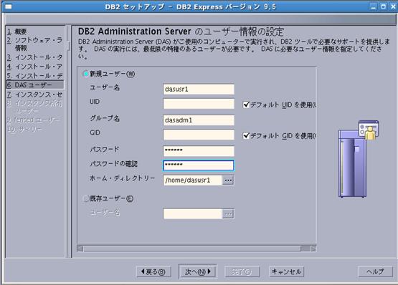This screenshot has width=398, height=285.
Task: Click the パスワードの確認 input field
Action: (x=199, y=165)
